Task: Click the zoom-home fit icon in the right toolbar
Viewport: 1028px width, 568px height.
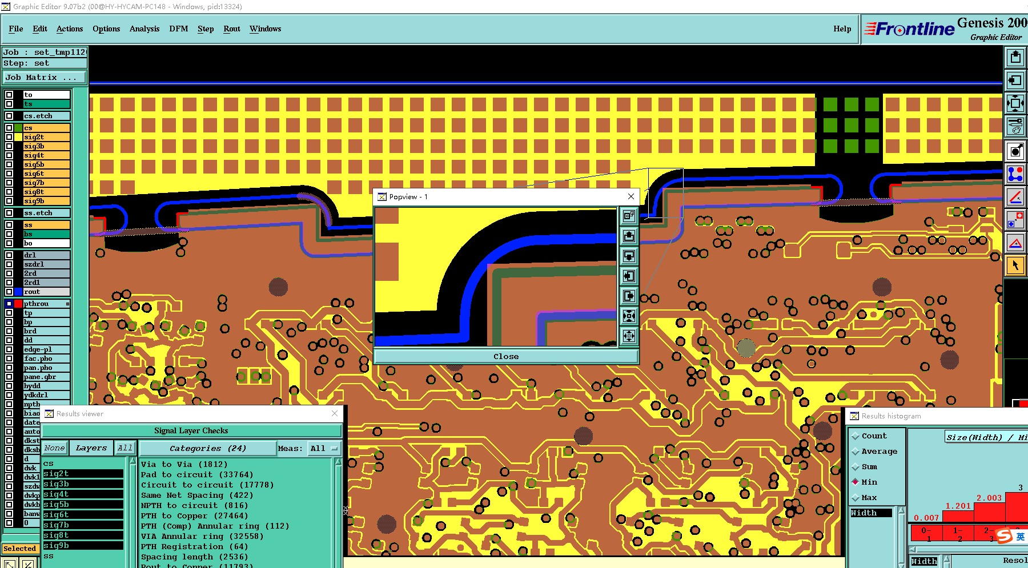Action: [x=1015, y=103]
